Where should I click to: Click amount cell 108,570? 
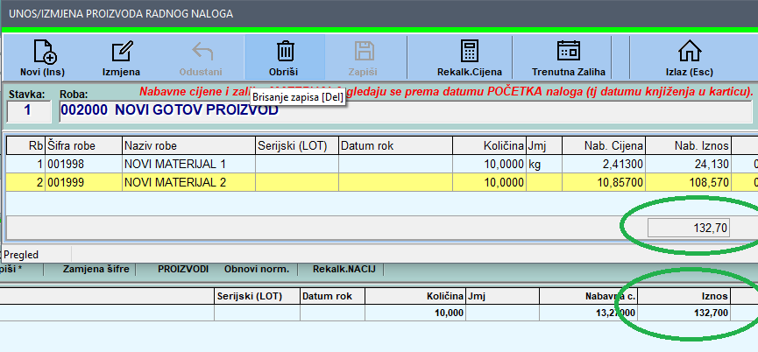pyautogui.click(x=689, y=182)
